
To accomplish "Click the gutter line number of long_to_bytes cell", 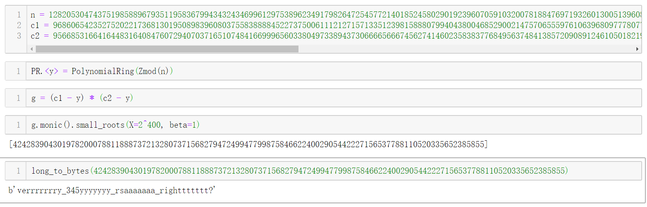I will pos(18,171).
